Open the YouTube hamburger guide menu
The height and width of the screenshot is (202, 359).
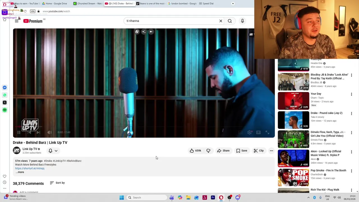17,21
